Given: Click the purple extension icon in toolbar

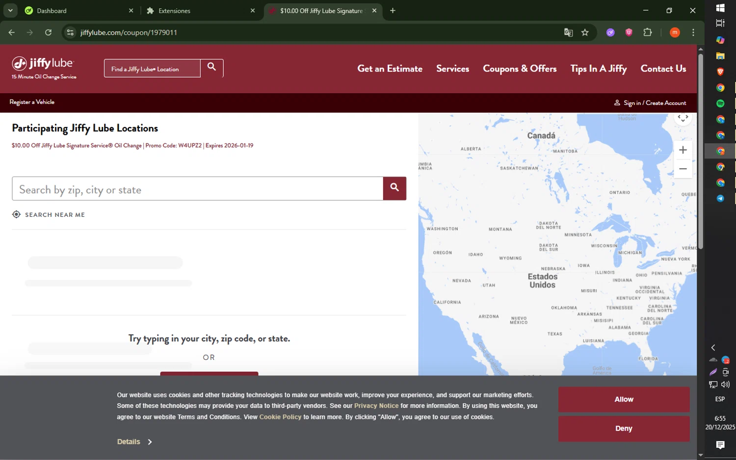Looking at the screenshot, I should 610,32.
